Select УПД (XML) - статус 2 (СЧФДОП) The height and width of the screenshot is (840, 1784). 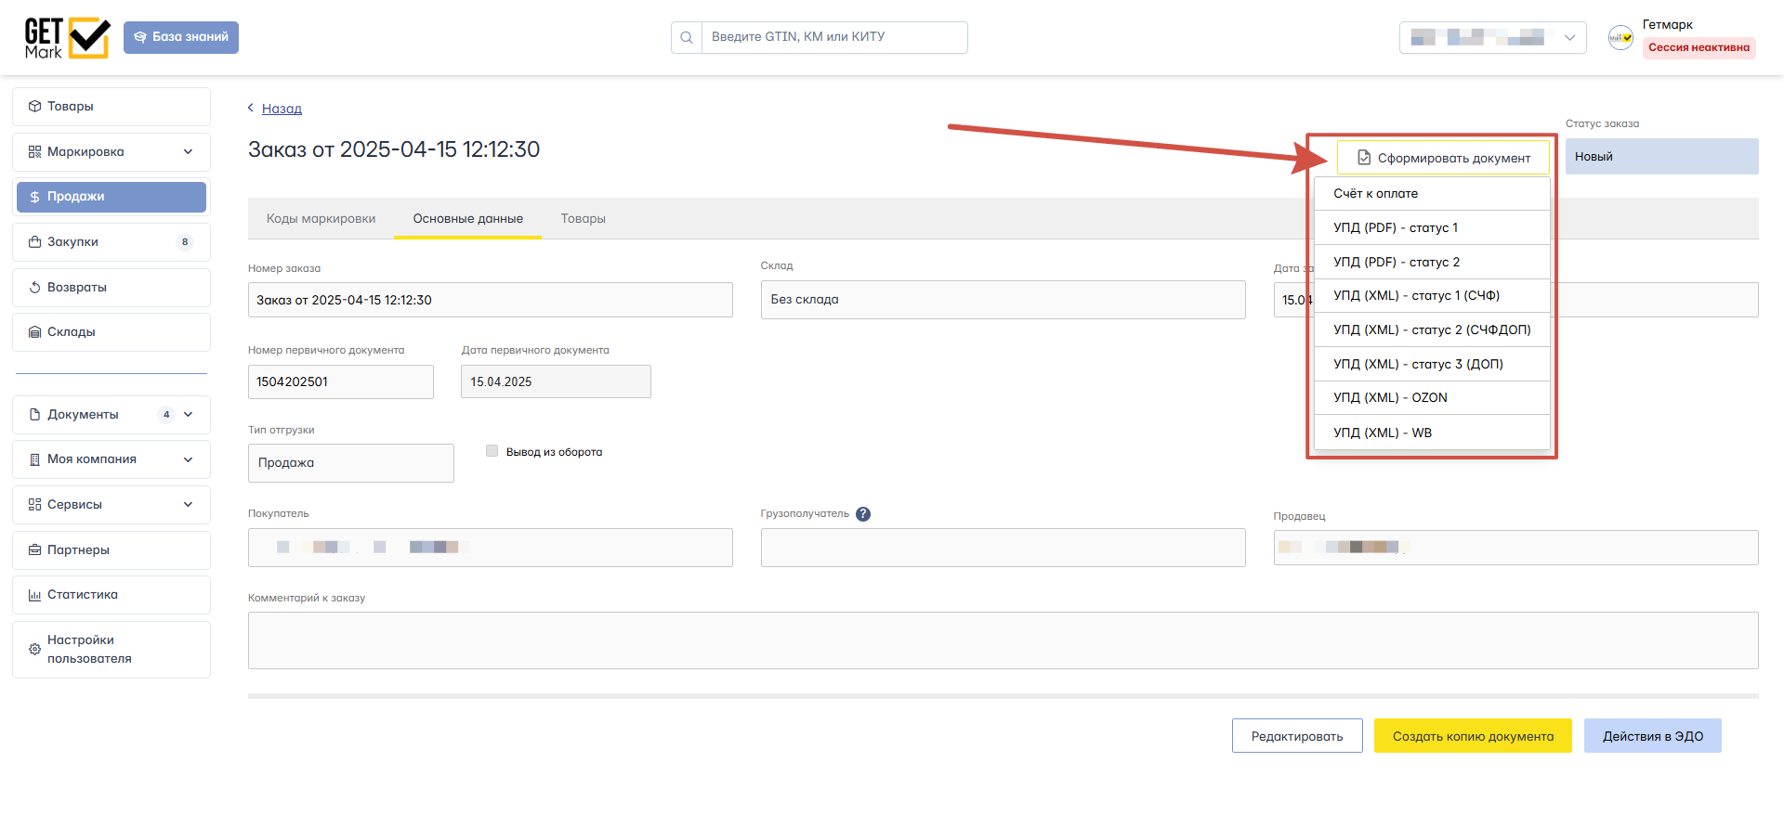(1432, 330)
